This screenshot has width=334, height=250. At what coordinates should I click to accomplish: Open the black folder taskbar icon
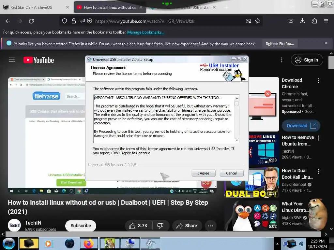pyautogui.click(x=29, y=243)
